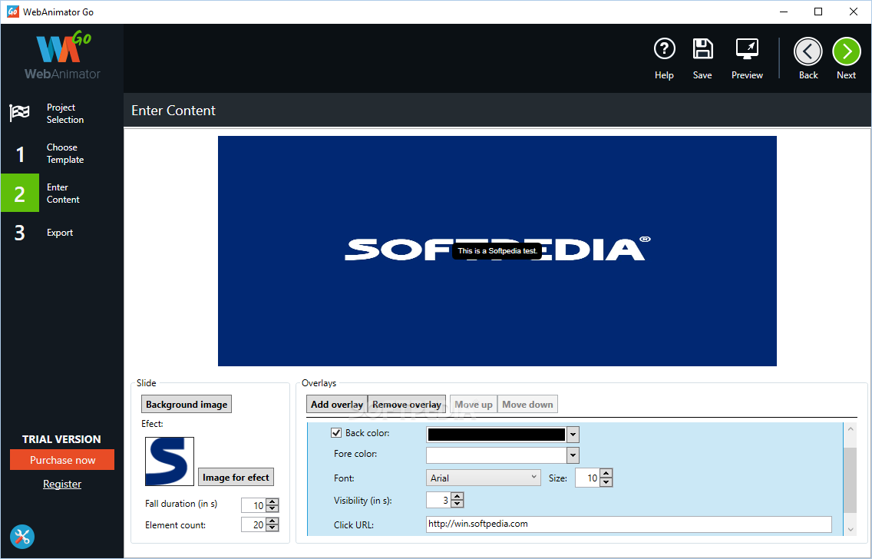Open the wrench tools icon
872x559 pixels.
coord(22,537)
